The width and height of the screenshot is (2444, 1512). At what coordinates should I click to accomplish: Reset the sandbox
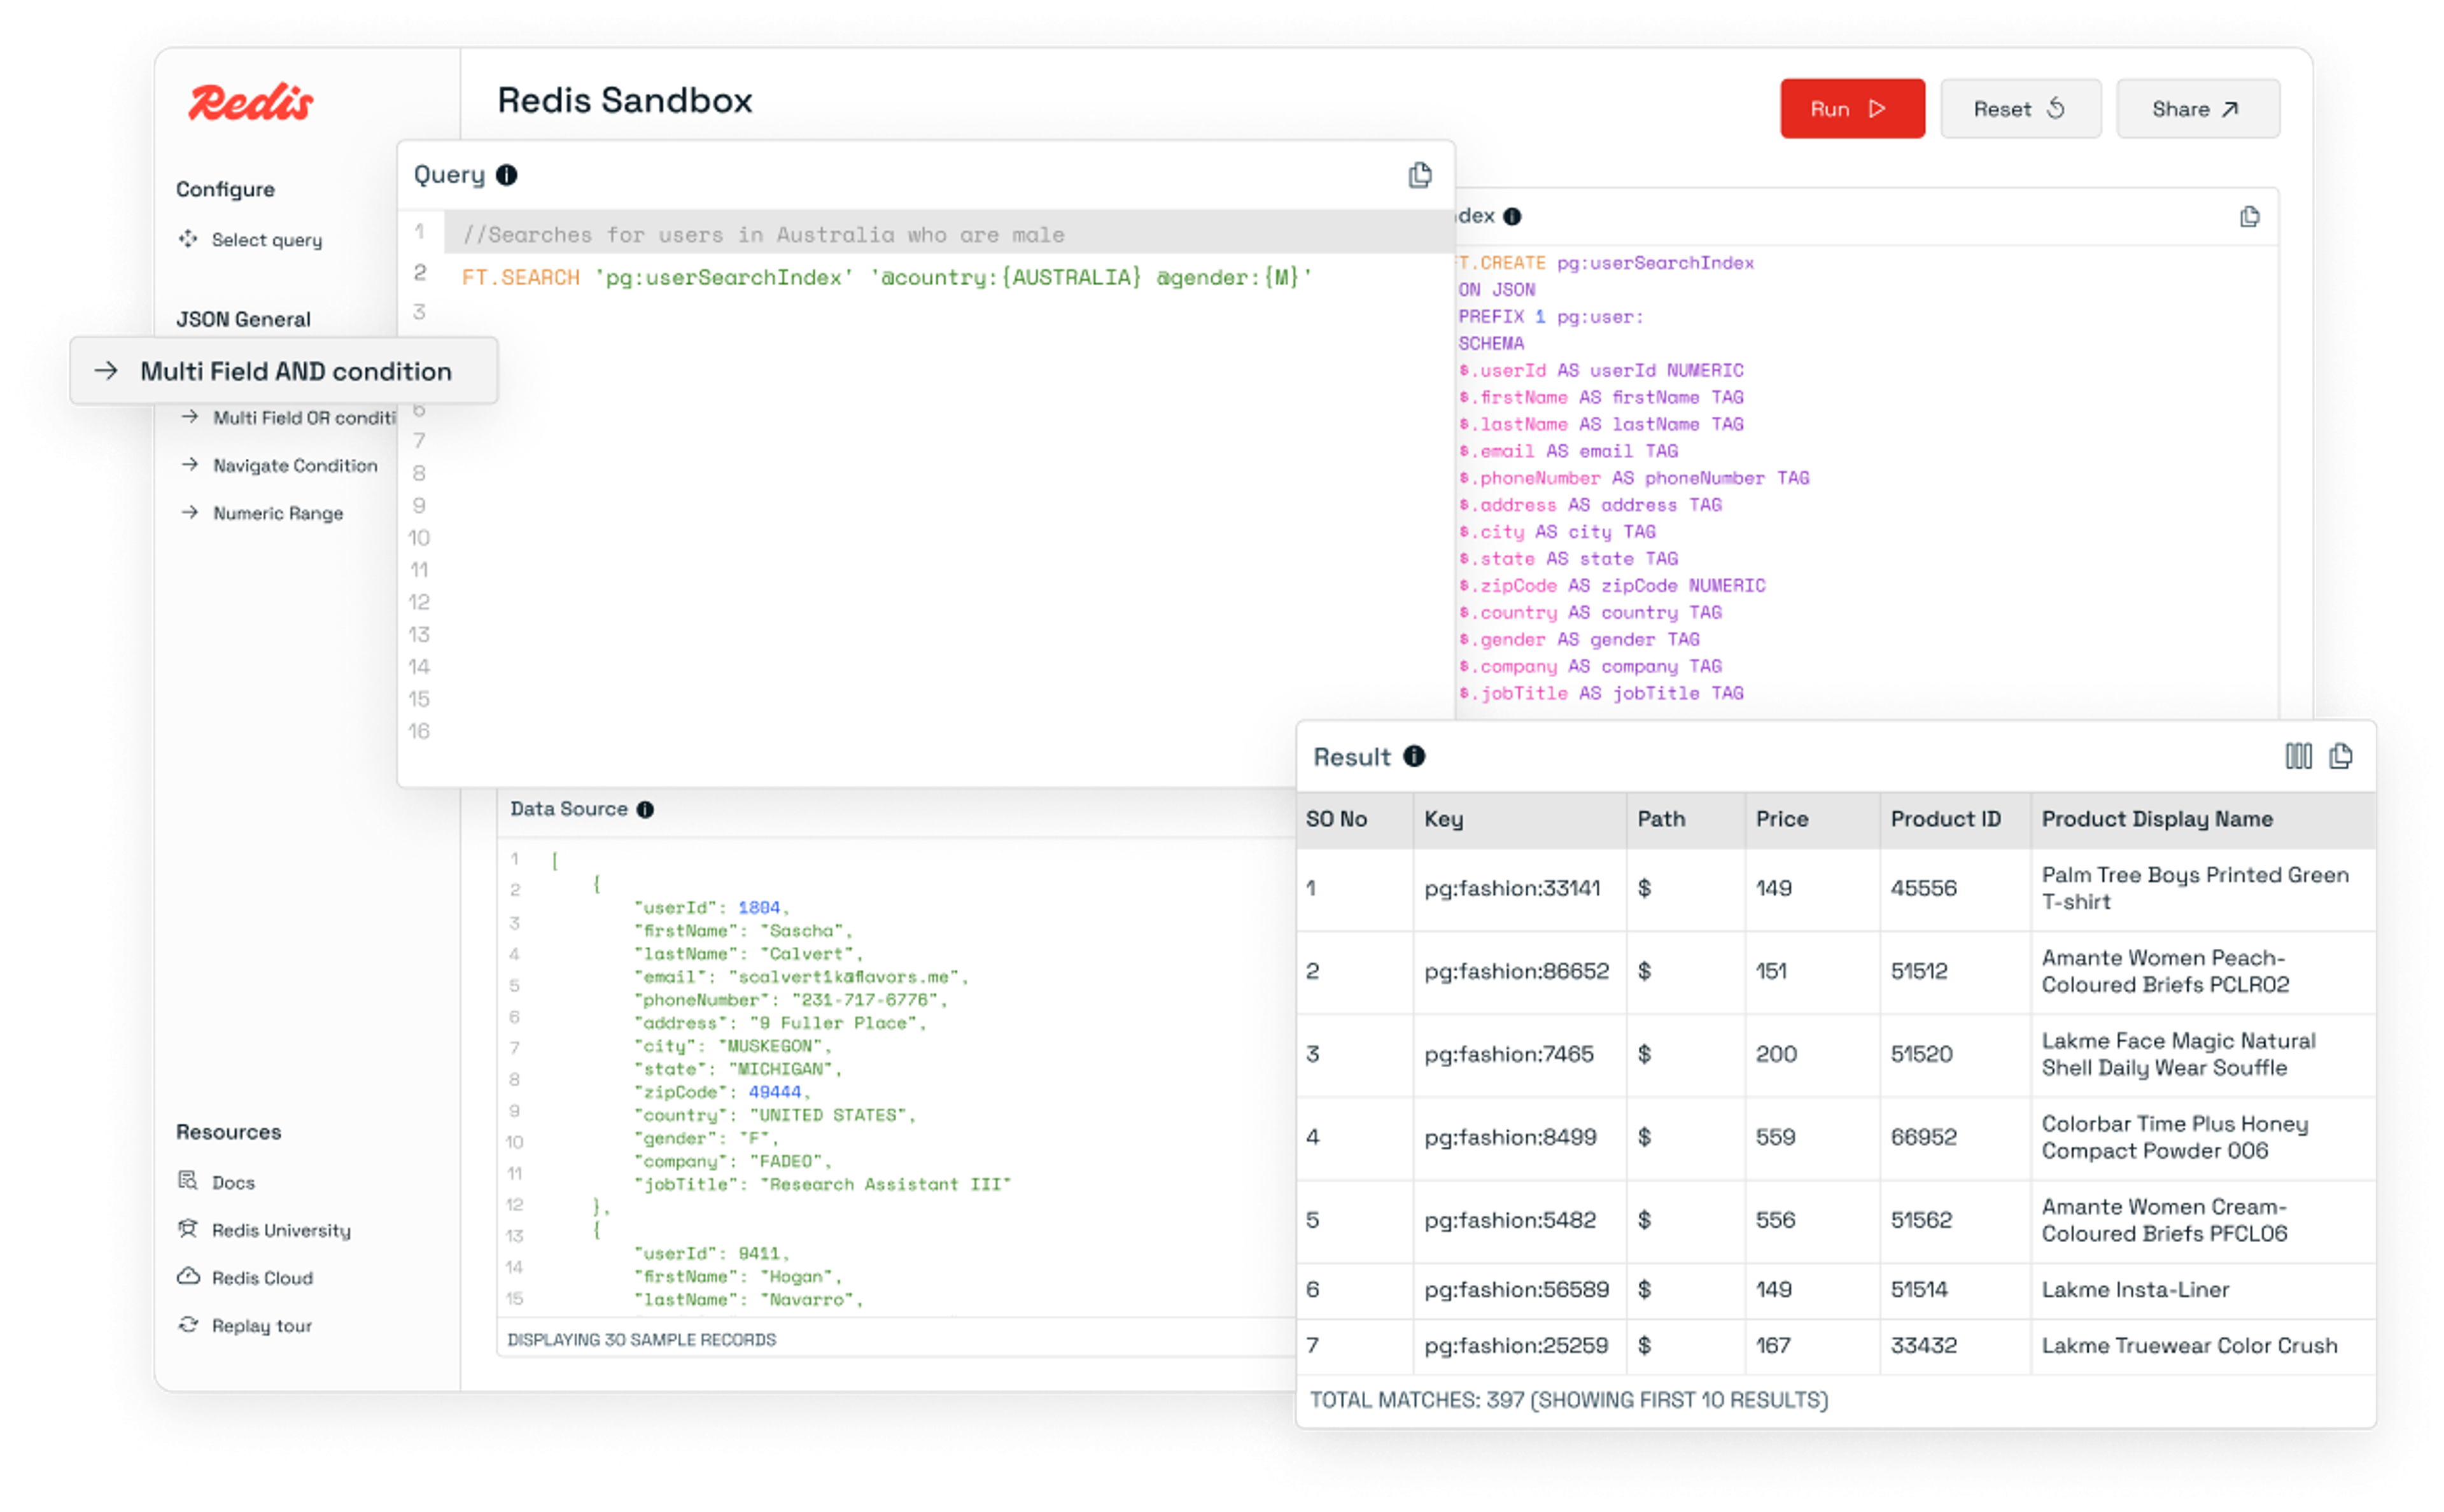click(x=2020, y=108)
